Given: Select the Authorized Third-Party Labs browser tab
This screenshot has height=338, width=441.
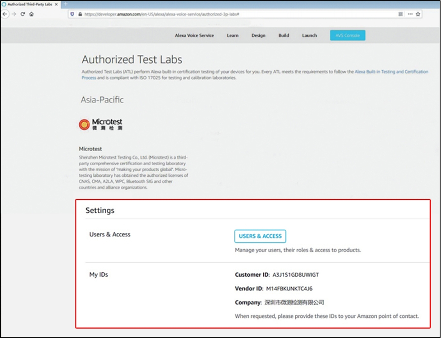Looking at the screenshot, I should [30, 4].
